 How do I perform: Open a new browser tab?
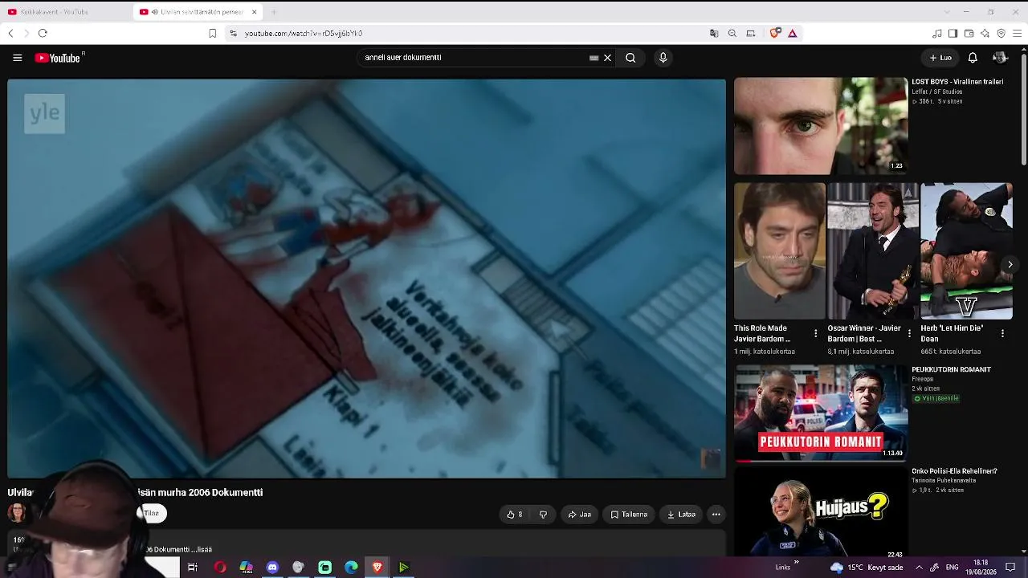(274, 12)
